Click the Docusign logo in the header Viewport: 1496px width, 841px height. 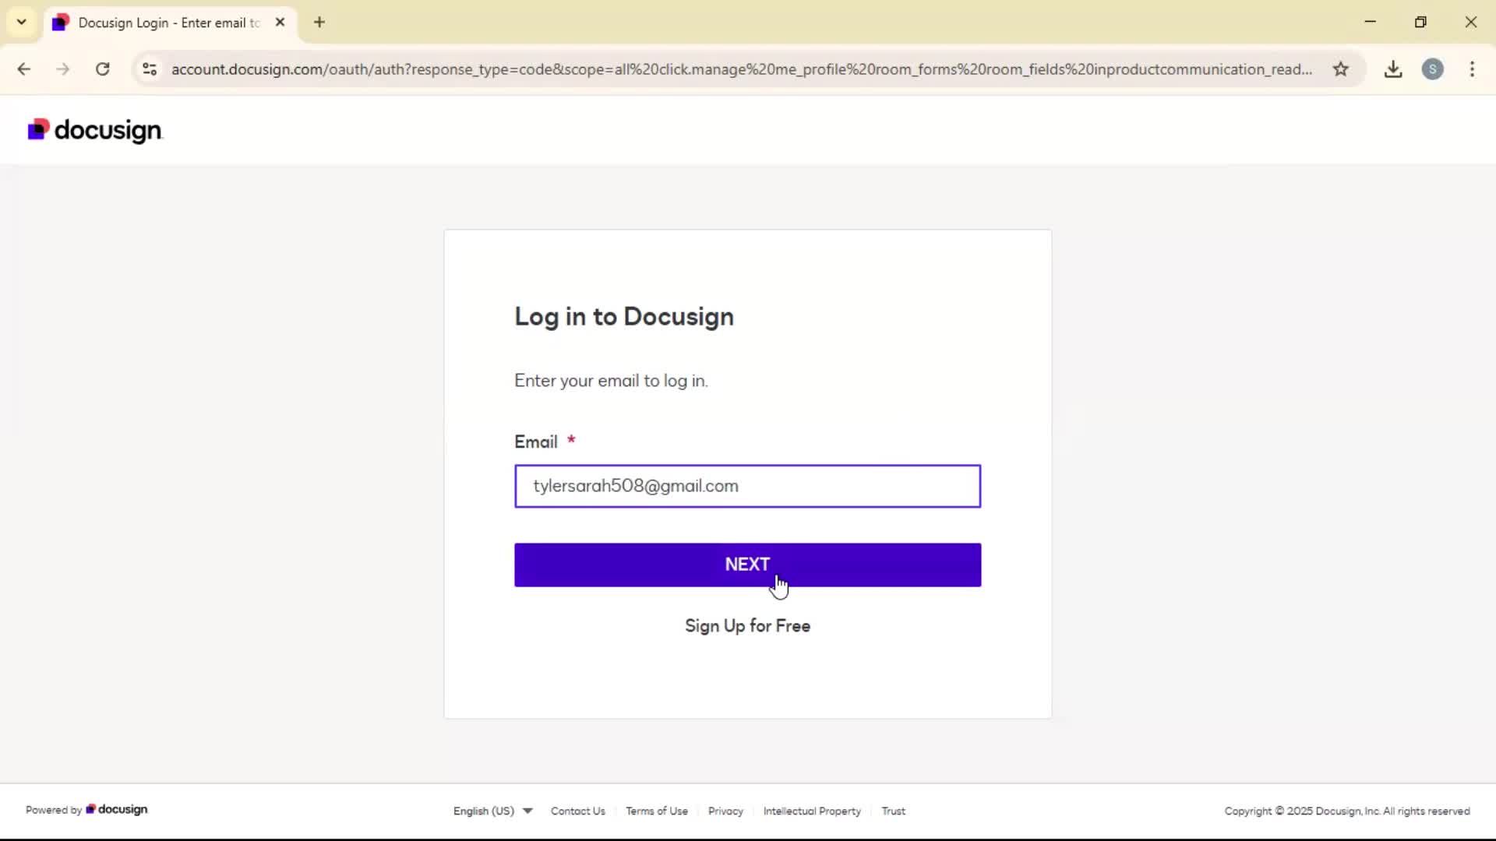click(95, 130)
